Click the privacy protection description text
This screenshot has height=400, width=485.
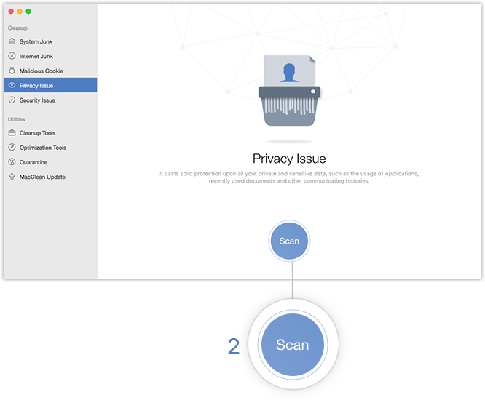[x=289, y=177]
